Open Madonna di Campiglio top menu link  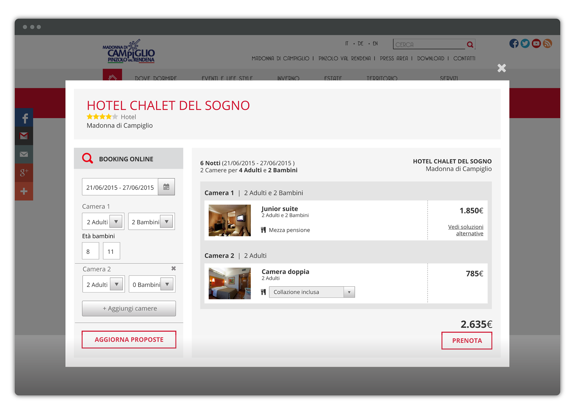click(280, 58)
